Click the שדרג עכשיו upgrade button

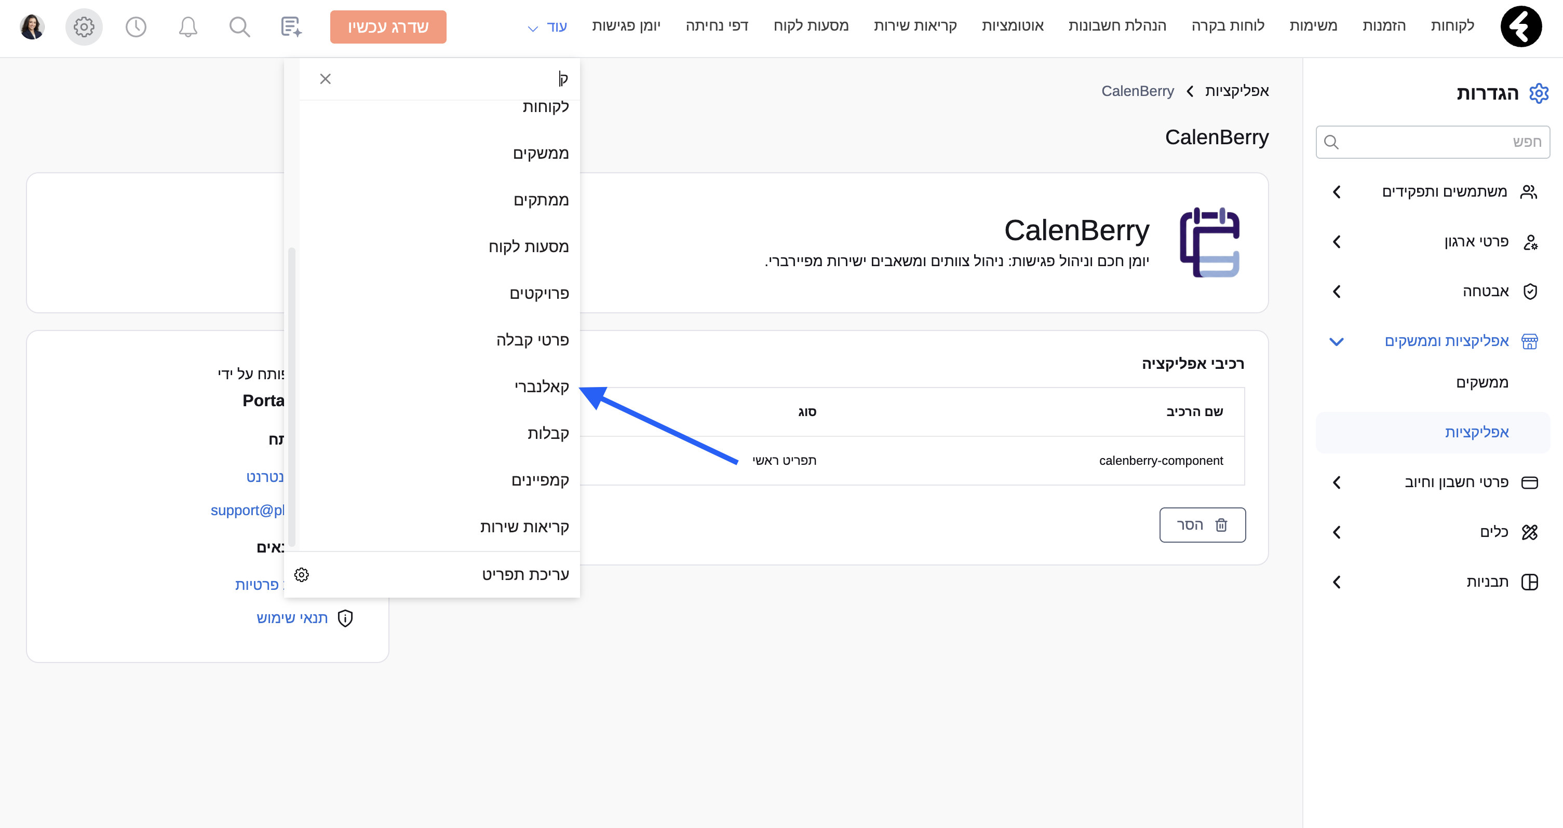[388, 26]
